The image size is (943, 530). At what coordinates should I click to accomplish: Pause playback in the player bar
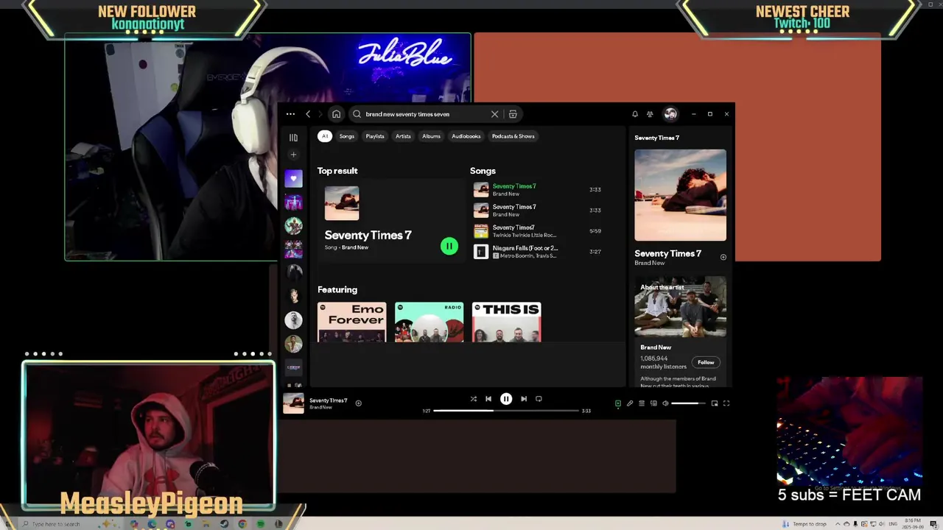click(x=506, y=399)
